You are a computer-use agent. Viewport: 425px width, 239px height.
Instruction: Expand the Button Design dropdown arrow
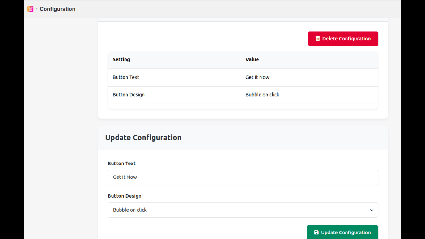372,210
